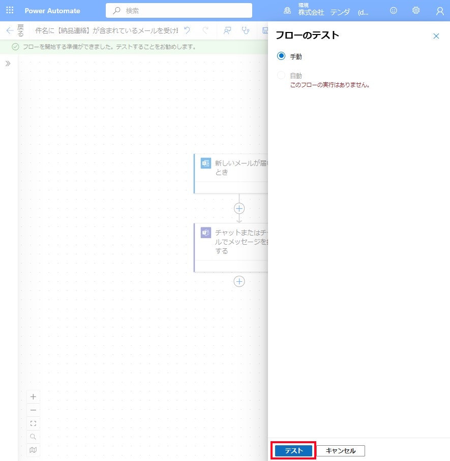Screen dimensions: 450x461
Task: Select the 新しいメールが届いたとき trigger card
Action: point(231,174)
